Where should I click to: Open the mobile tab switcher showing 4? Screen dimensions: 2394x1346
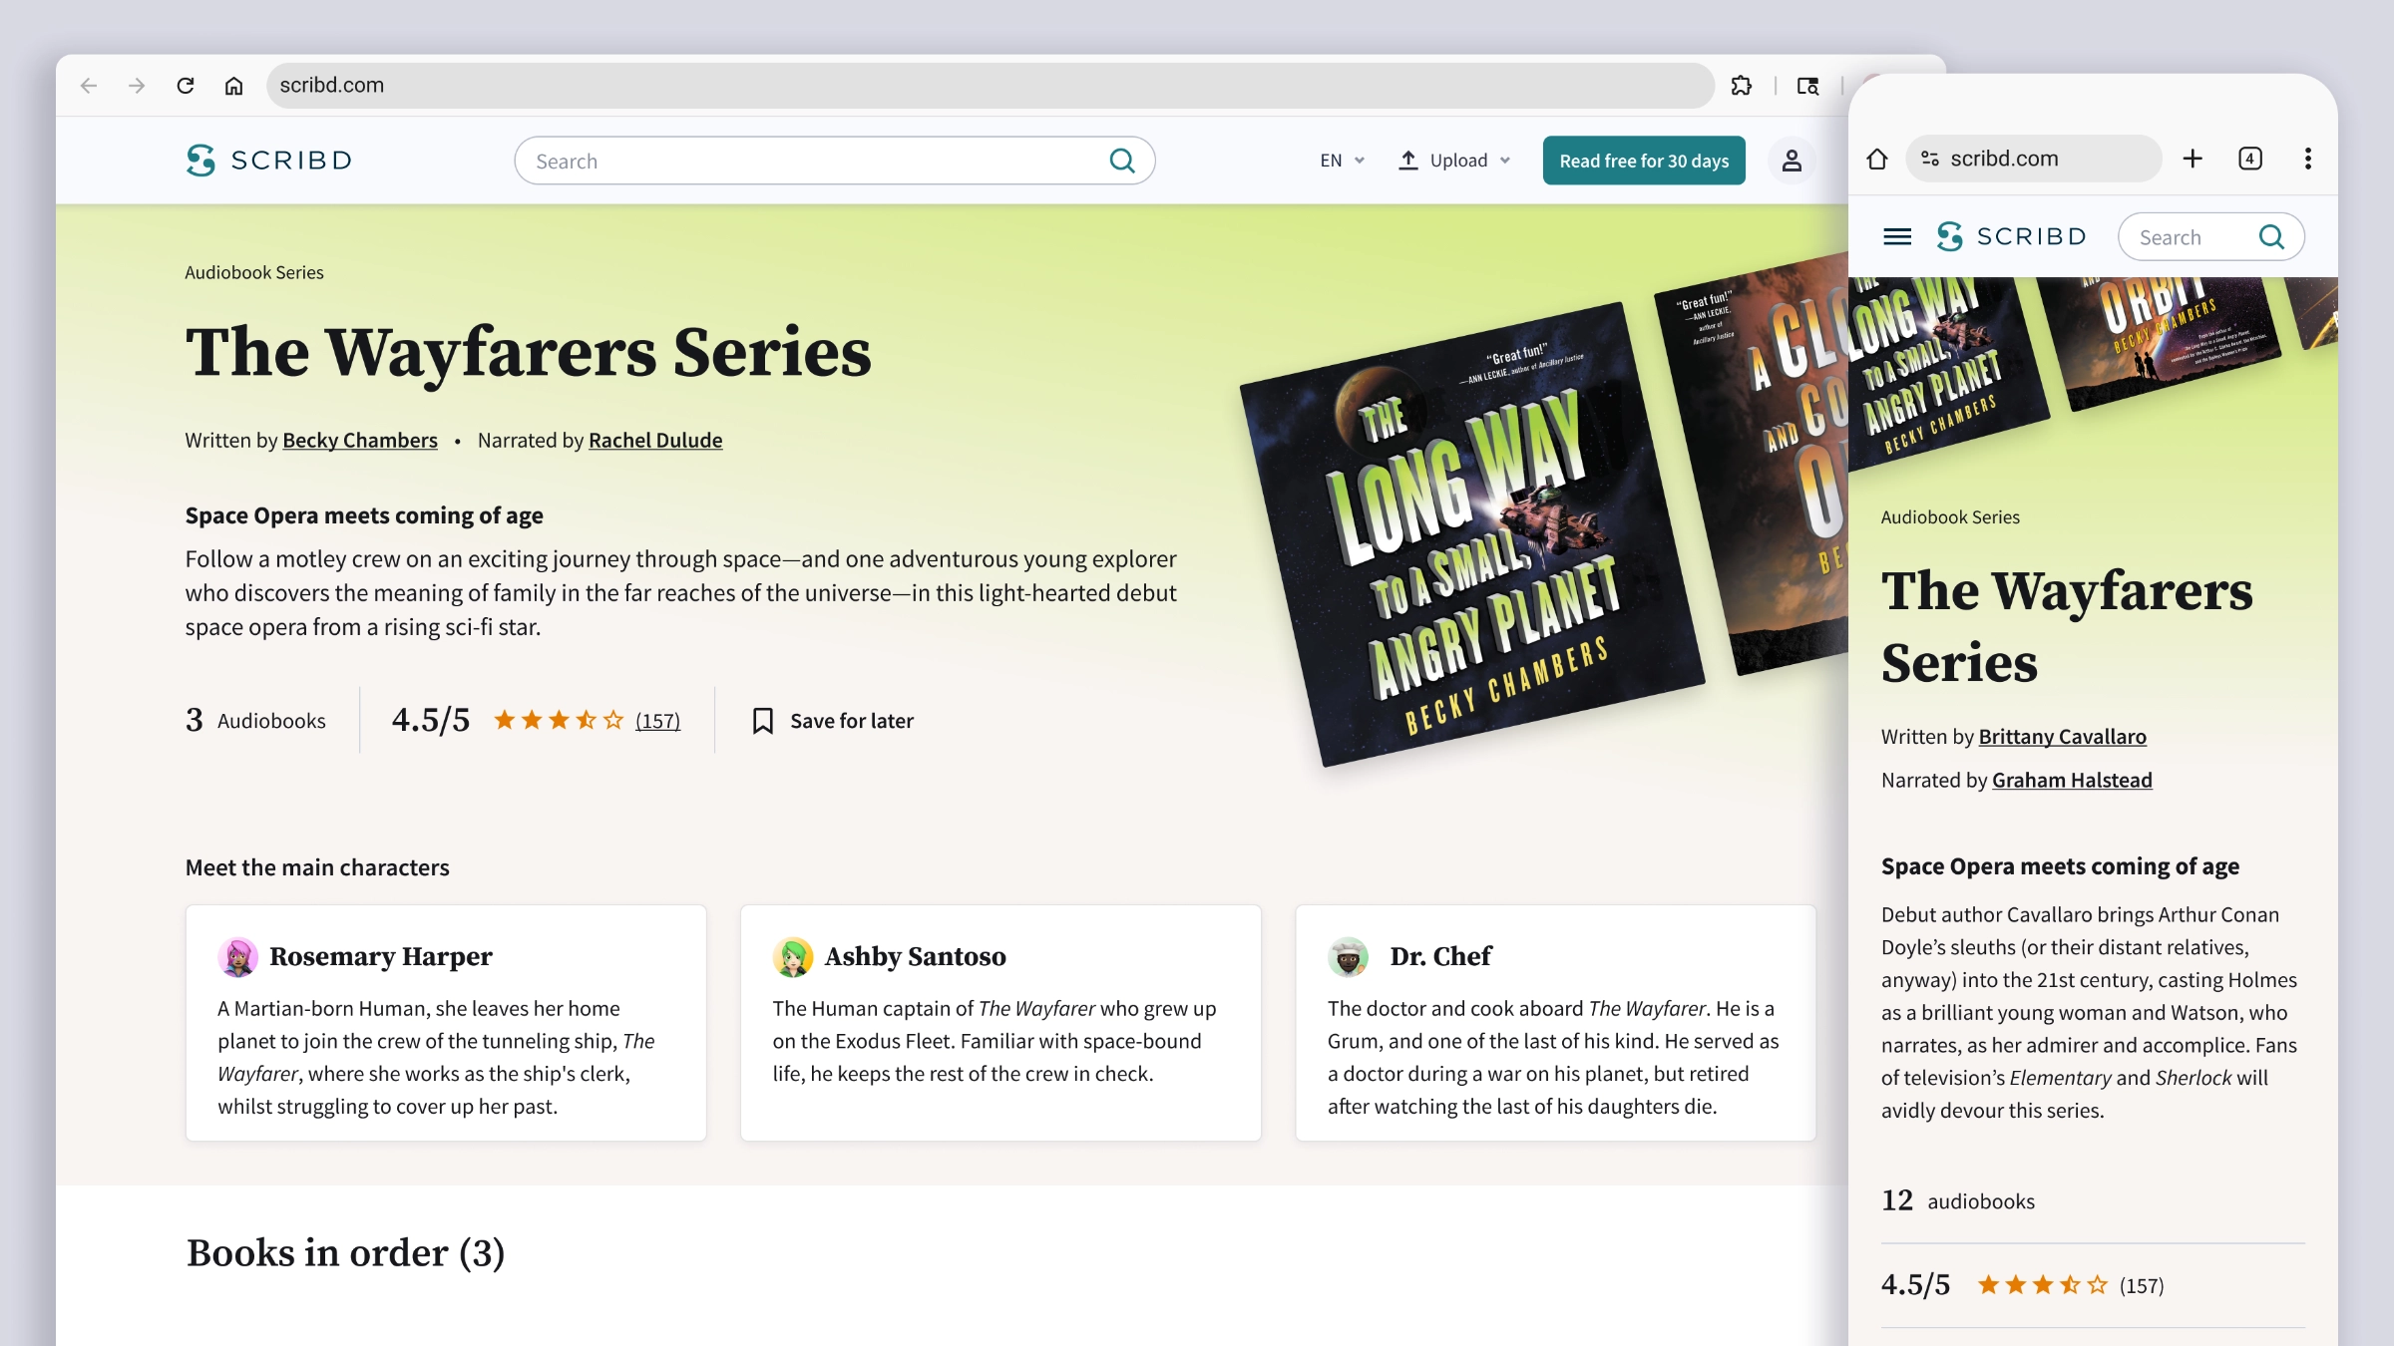(x=2250, y=159)
